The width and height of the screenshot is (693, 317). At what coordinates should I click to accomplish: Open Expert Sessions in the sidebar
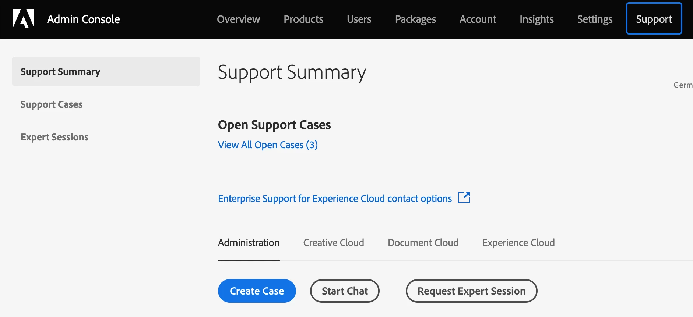[x=54, y=137]
